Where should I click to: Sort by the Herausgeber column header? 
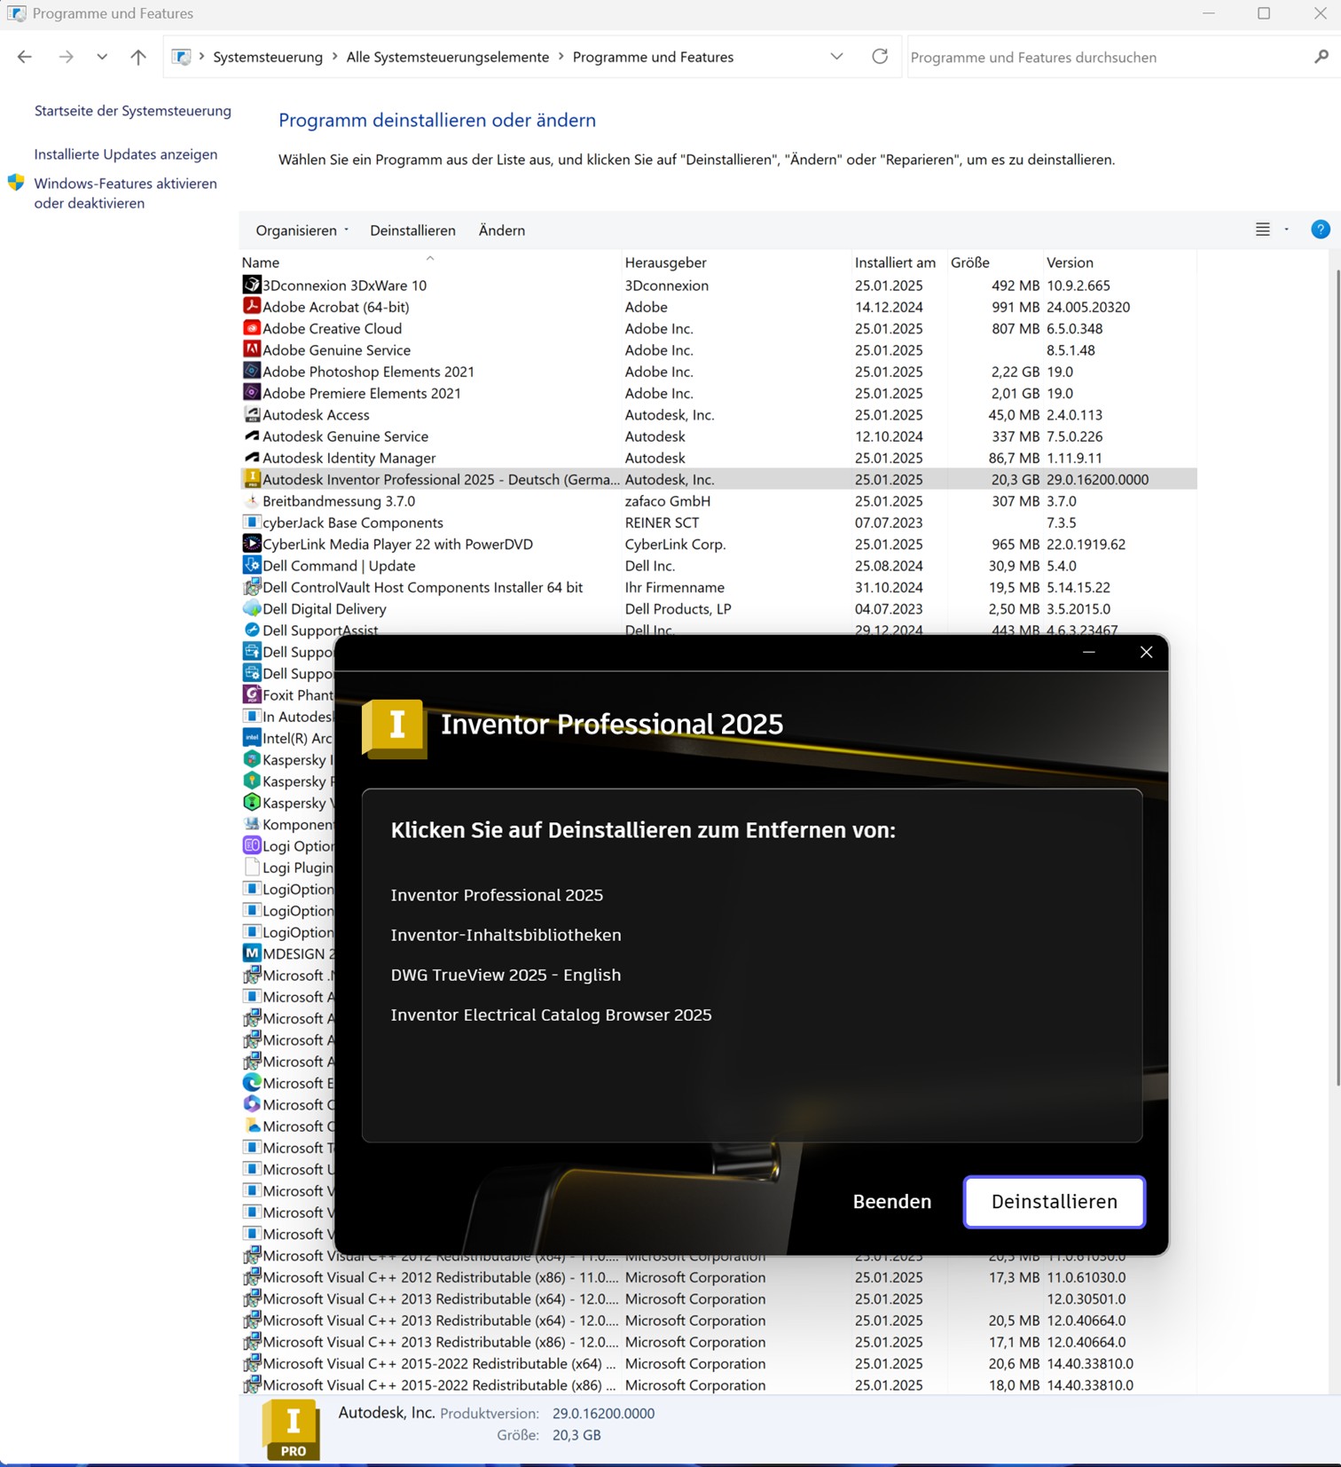[736, 262]
